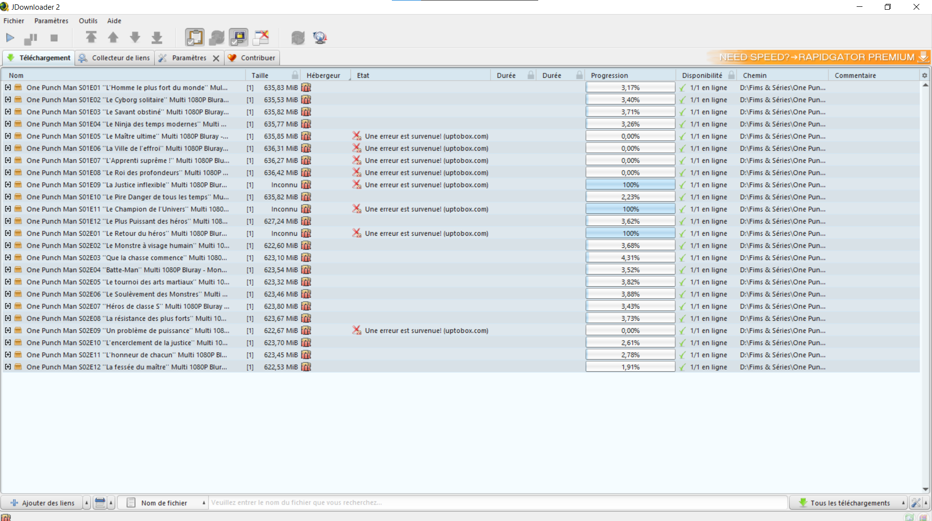Start all downloads with the play icon
Viewport: 932px width, 521px height.
coord(10,37)
